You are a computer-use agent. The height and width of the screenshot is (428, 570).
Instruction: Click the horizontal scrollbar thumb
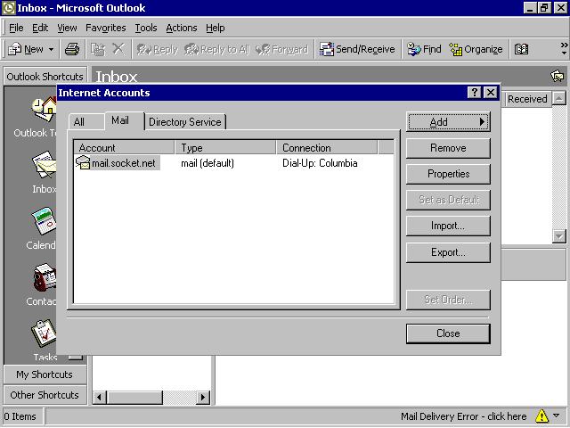point(134,397)
